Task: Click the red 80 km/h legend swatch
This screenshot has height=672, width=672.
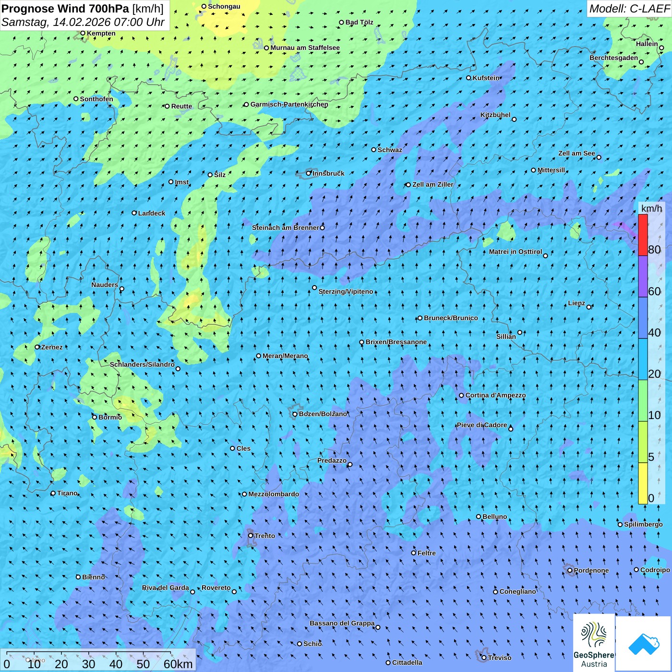Action: [643, 235]
